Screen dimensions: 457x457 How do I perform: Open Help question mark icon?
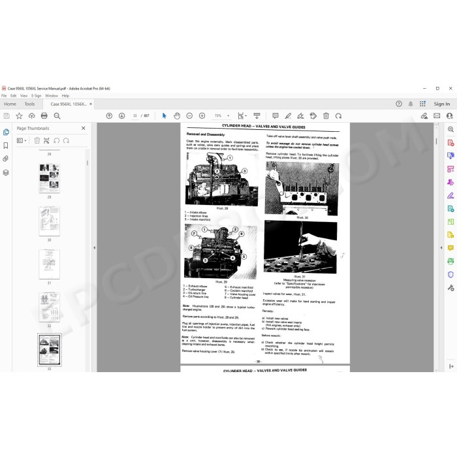pos(399,104)
